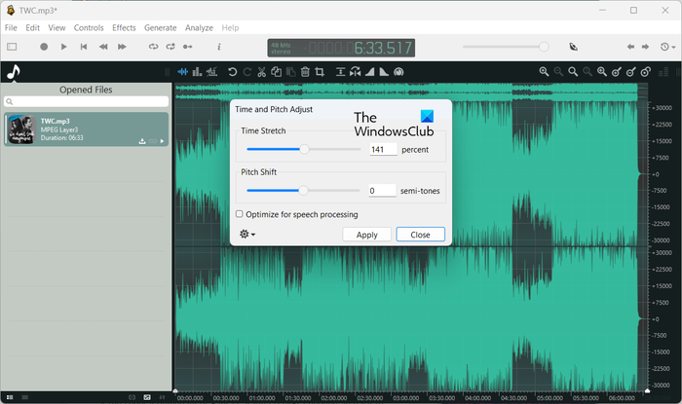Click the undo arrow icon
This screenshot has width=682, height=404.
(232, 72)
